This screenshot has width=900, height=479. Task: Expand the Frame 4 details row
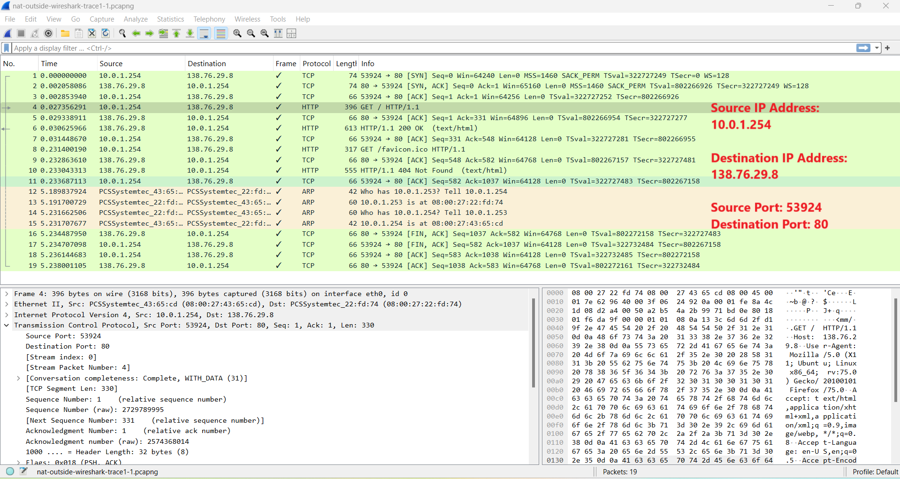[x=7, y=294]
